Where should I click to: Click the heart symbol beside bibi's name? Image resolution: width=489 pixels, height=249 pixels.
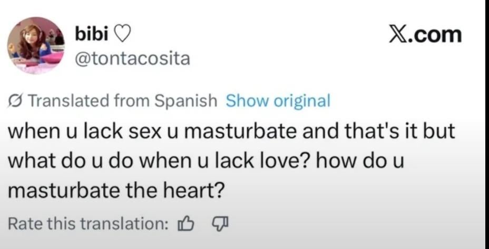pyautogui.click(x=122, y=34)
